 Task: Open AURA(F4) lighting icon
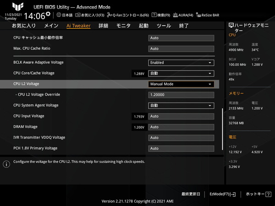175,15
